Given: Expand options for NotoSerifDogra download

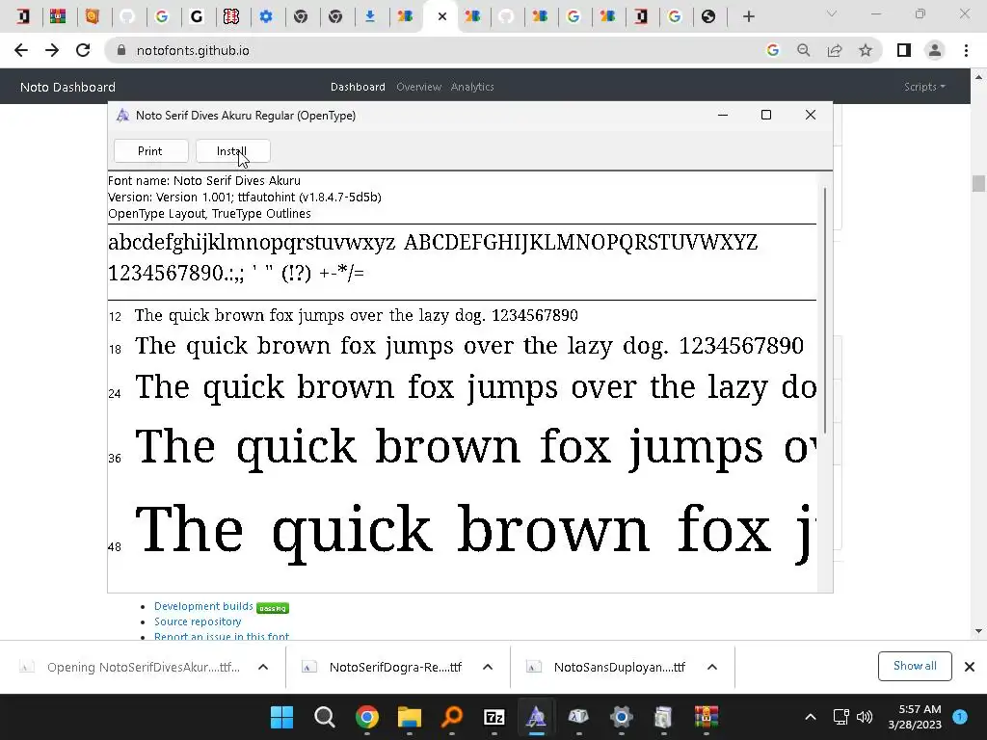Looking at the screenshot, I should tap(487, 667).
